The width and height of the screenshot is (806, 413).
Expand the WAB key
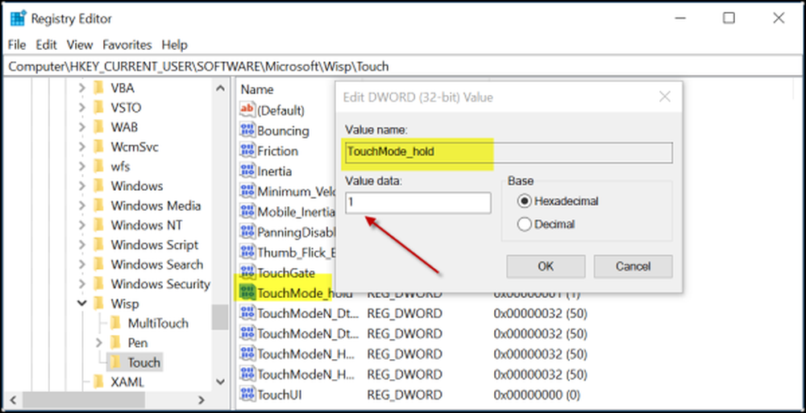(x=81, y=127)
